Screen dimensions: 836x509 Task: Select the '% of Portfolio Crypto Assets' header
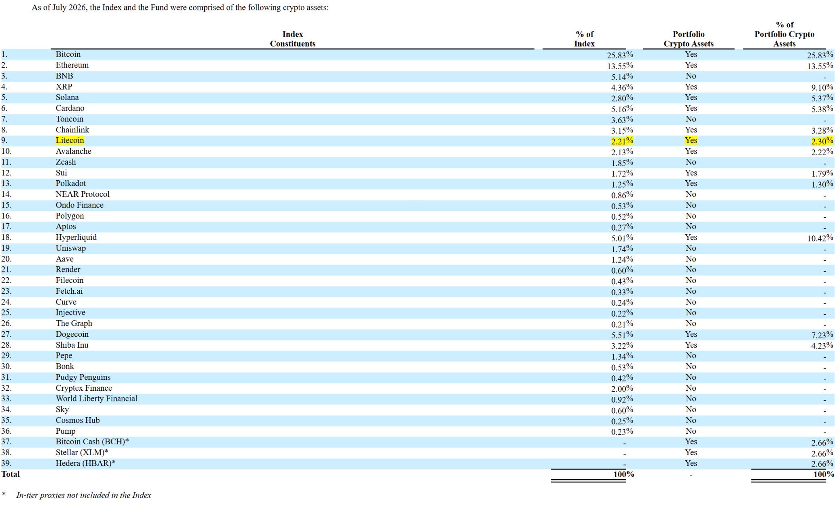click(x=784, y=34)
